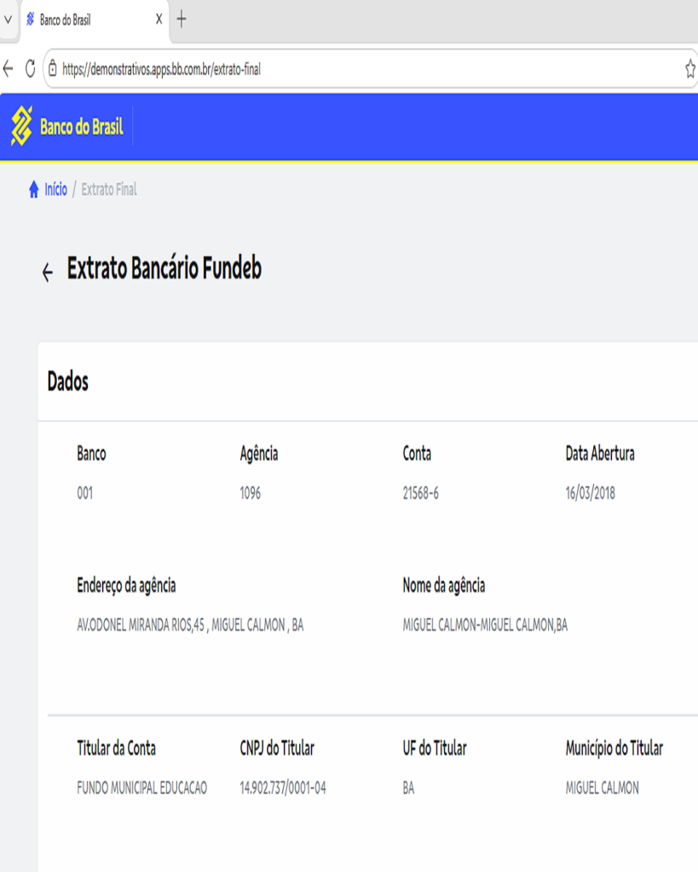Click the address bar URL field
This screenshot has width=698, height=872.
(x=341, y=69)
